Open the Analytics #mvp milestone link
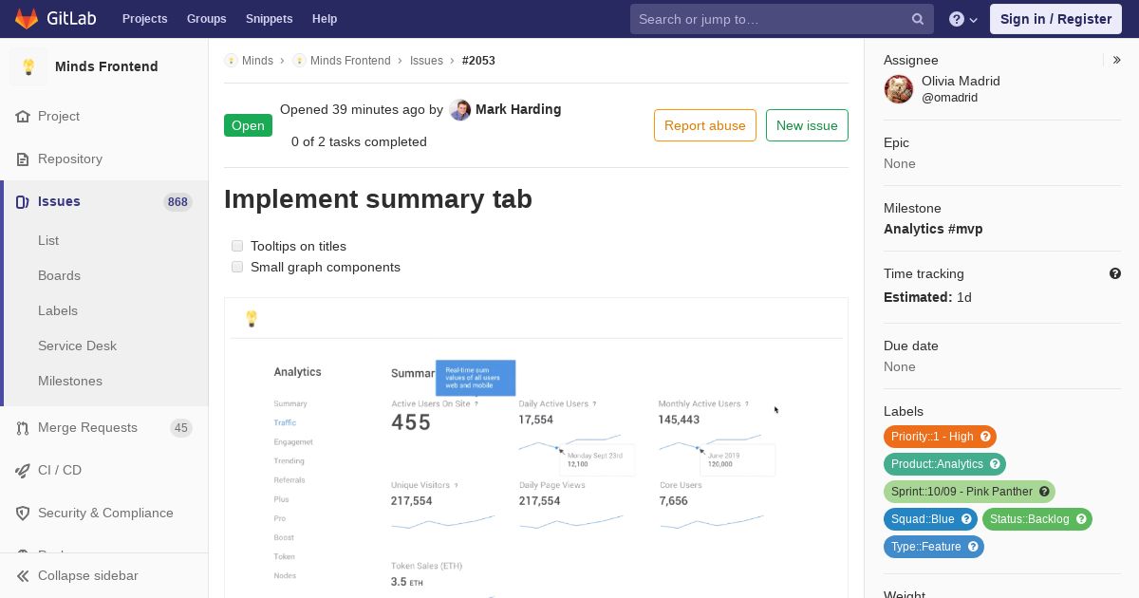Image resolution: width=1139 pixels, height=598 pixels. coord(933,229)
